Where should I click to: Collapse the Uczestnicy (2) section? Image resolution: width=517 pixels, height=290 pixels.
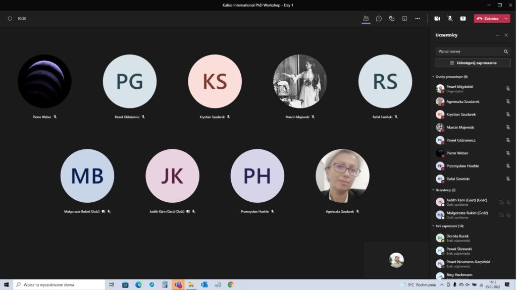[x=433, y=190]
